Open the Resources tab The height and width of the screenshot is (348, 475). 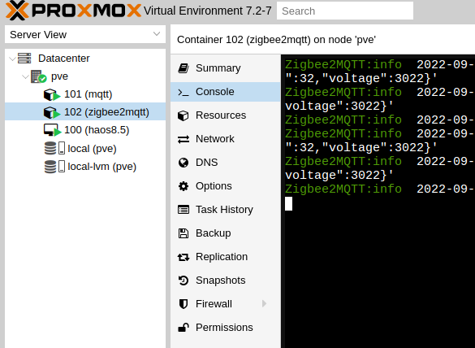(226, 115)
